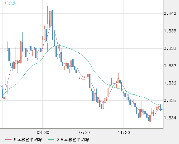
Task: Select the 0.836 price axis label
Action: click(170, 83)
